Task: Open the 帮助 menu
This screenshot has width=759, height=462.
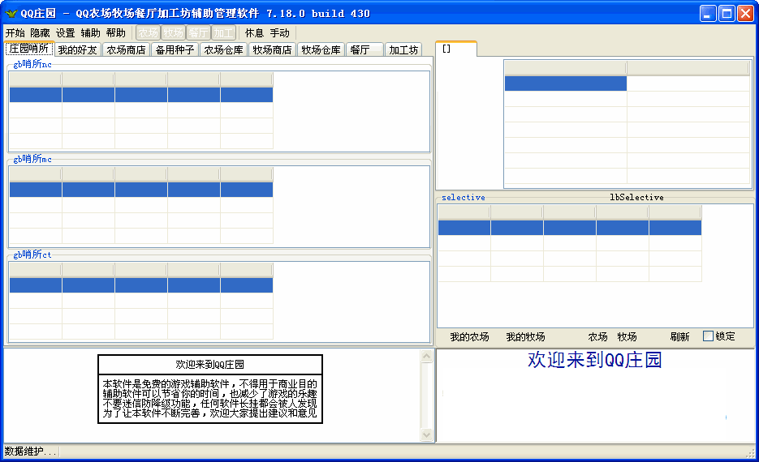Action: (x=115, y=33)
